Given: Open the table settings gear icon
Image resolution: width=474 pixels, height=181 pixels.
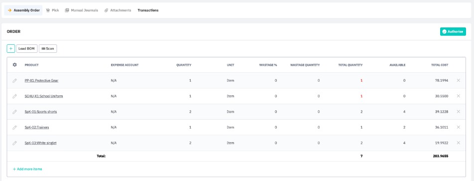Looking at the screenshot, I should coord(14,65).
